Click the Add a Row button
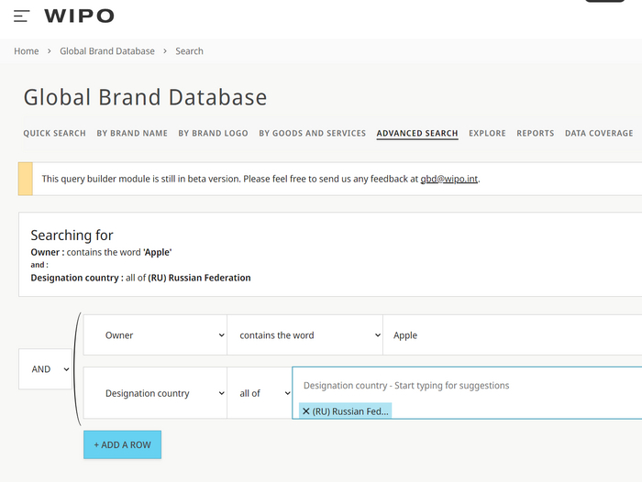Screen dimensions: 642x482 pos(122,444)
